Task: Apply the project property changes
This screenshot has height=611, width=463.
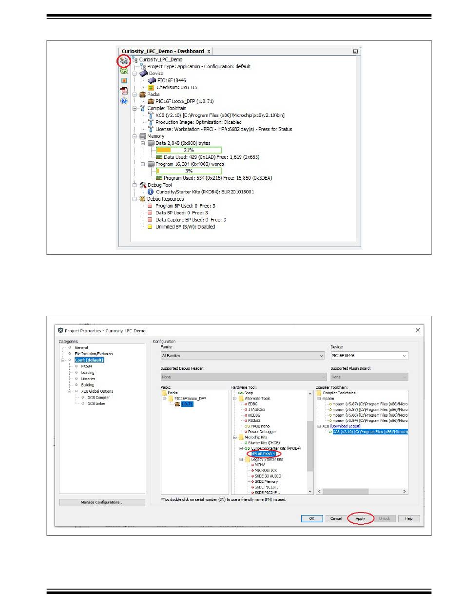Action: [360, 518]
